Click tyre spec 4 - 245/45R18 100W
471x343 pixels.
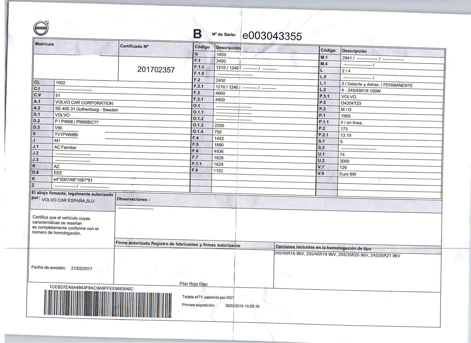[361, 91]
